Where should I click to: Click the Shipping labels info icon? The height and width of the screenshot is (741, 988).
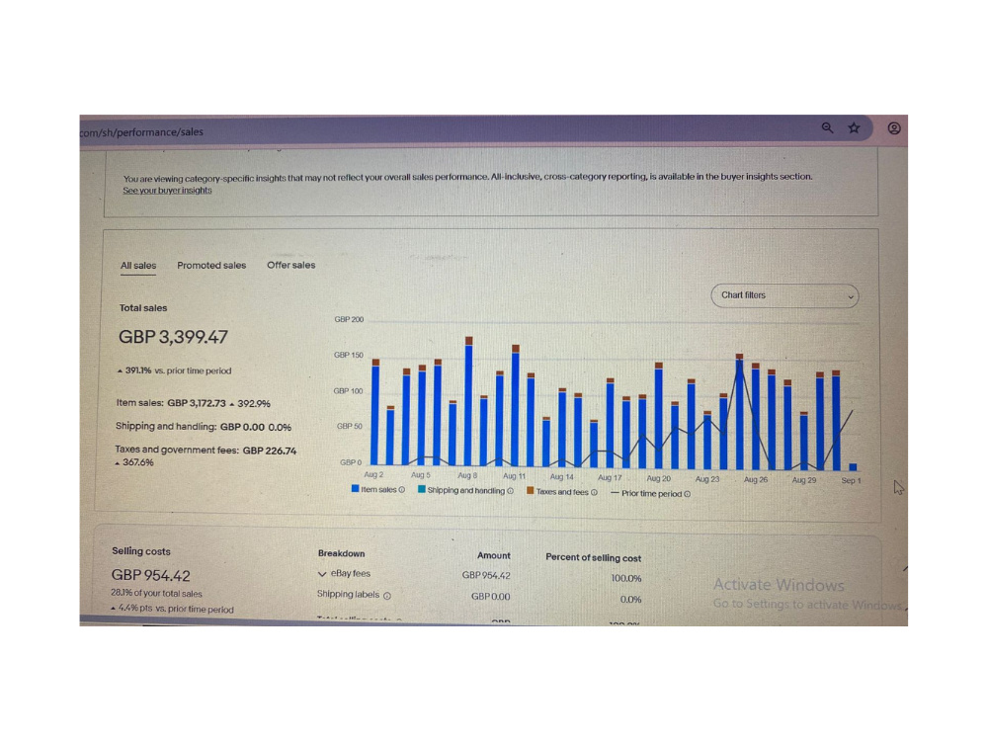point(387,596)
